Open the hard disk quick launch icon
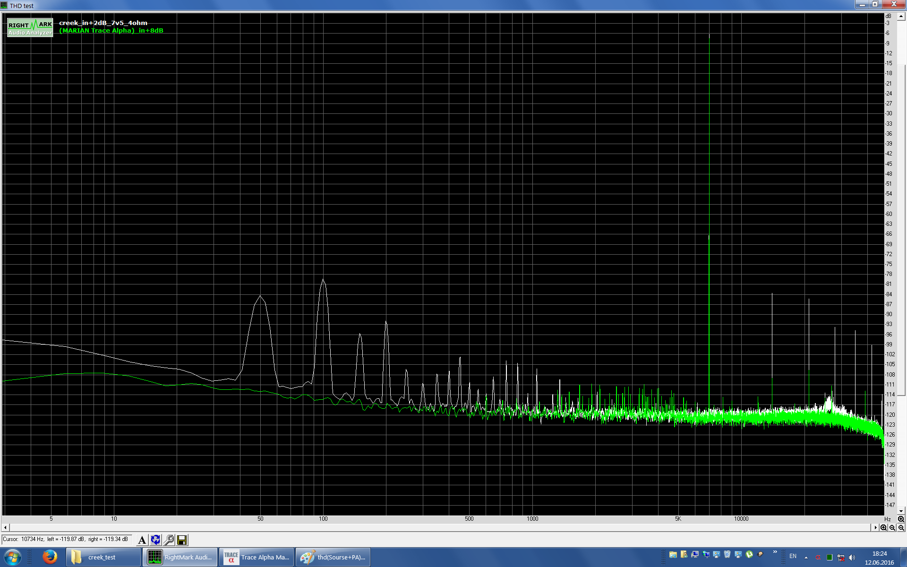This screenshot has height=567, width=907. [760, 555]
